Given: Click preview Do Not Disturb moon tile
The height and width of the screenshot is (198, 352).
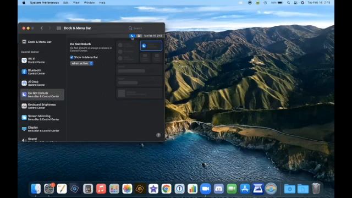Looking at the screenshot, I should tap(151, 46).
